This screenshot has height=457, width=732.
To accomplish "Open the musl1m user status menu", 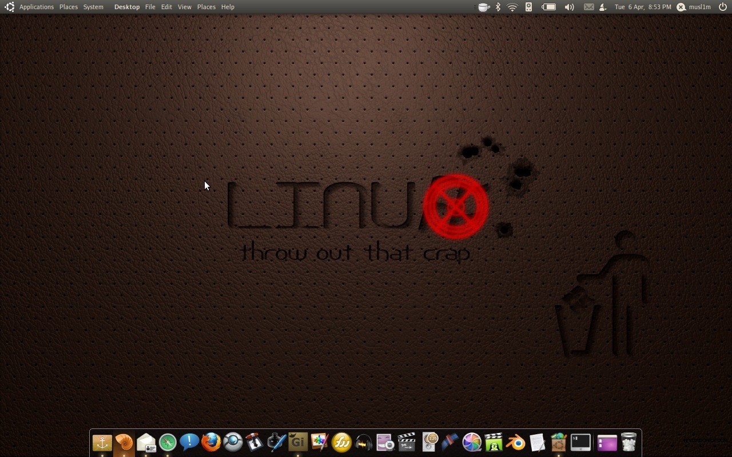I will (694, 7).
